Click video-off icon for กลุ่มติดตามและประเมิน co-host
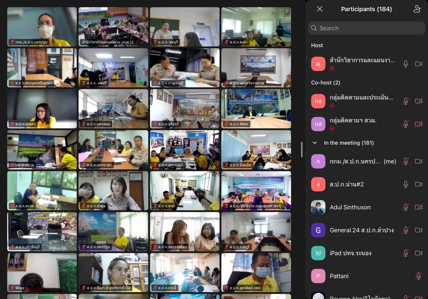Image resolution: width=428 pixels, height=299 pixels. click(418, 101)
